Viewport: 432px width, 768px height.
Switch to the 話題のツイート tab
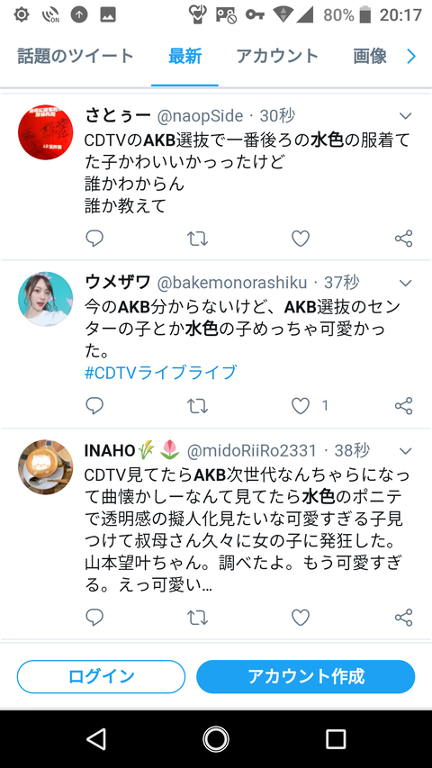76,56
